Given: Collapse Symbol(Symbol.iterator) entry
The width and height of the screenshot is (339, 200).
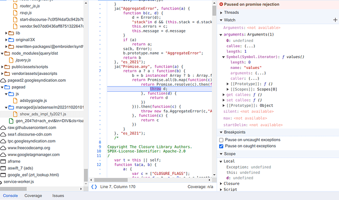Looking at the screenshot, I should coord(224,57).
